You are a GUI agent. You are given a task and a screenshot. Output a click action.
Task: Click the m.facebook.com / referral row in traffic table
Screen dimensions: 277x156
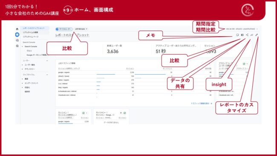coord(135,91)
